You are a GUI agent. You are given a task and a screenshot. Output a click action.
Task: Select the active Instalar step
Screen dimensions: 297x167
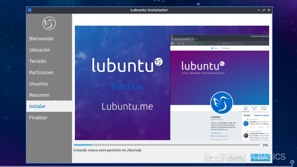(x=49, y=106)
